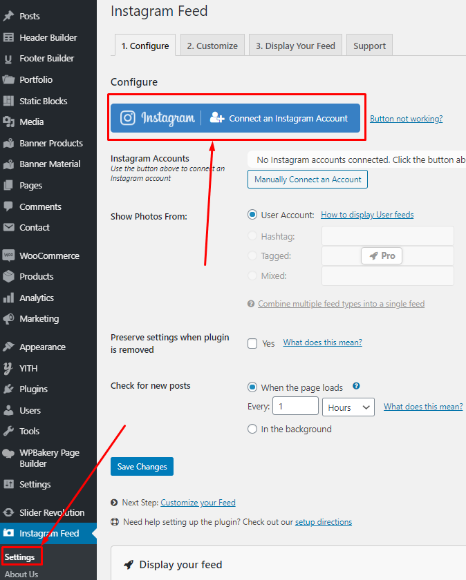Click the Header Builder icon
This screenshot has width=466, height=580.
point(8,37)
